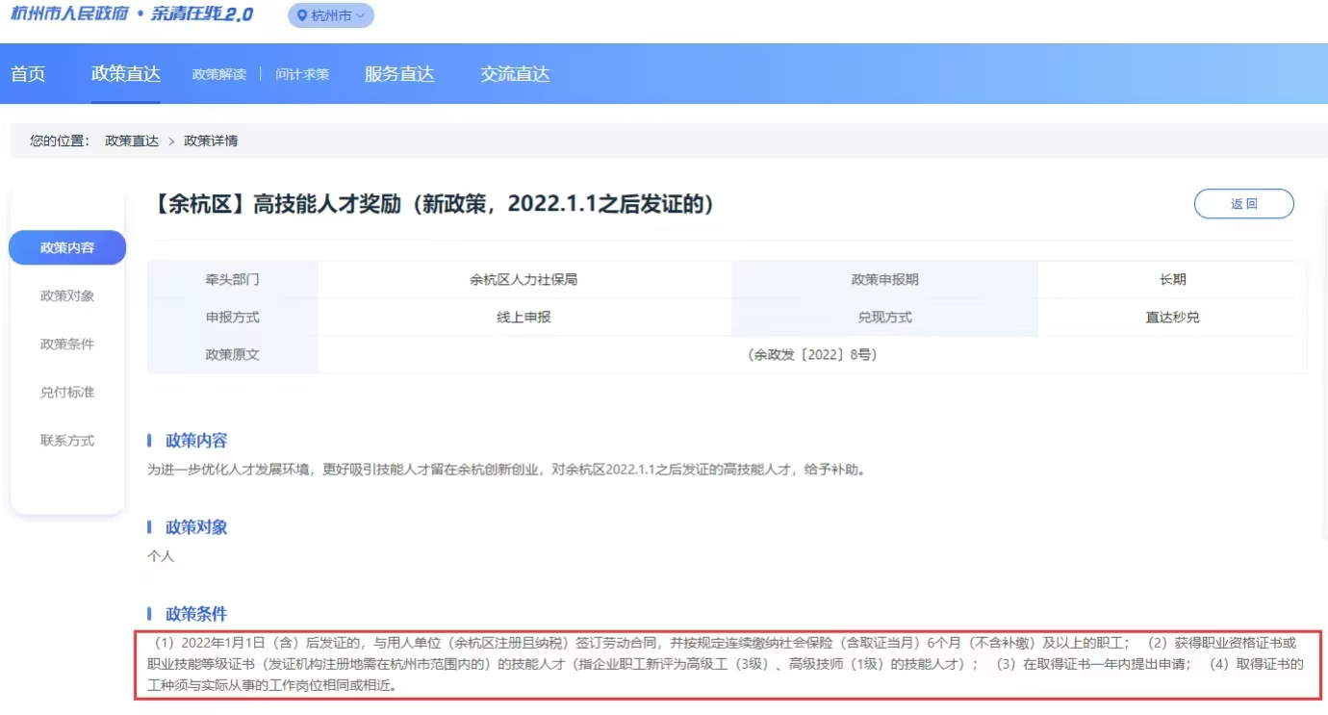The height and width of the screenshot is (715, 1328).
Task: Jump to 政策对象 from the sidebar
Action: click(67, 295)
